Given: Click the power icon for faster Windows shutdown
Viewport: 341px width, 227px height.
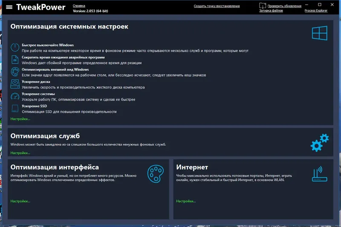Looking at the screenshot, I should coord(15,47).
